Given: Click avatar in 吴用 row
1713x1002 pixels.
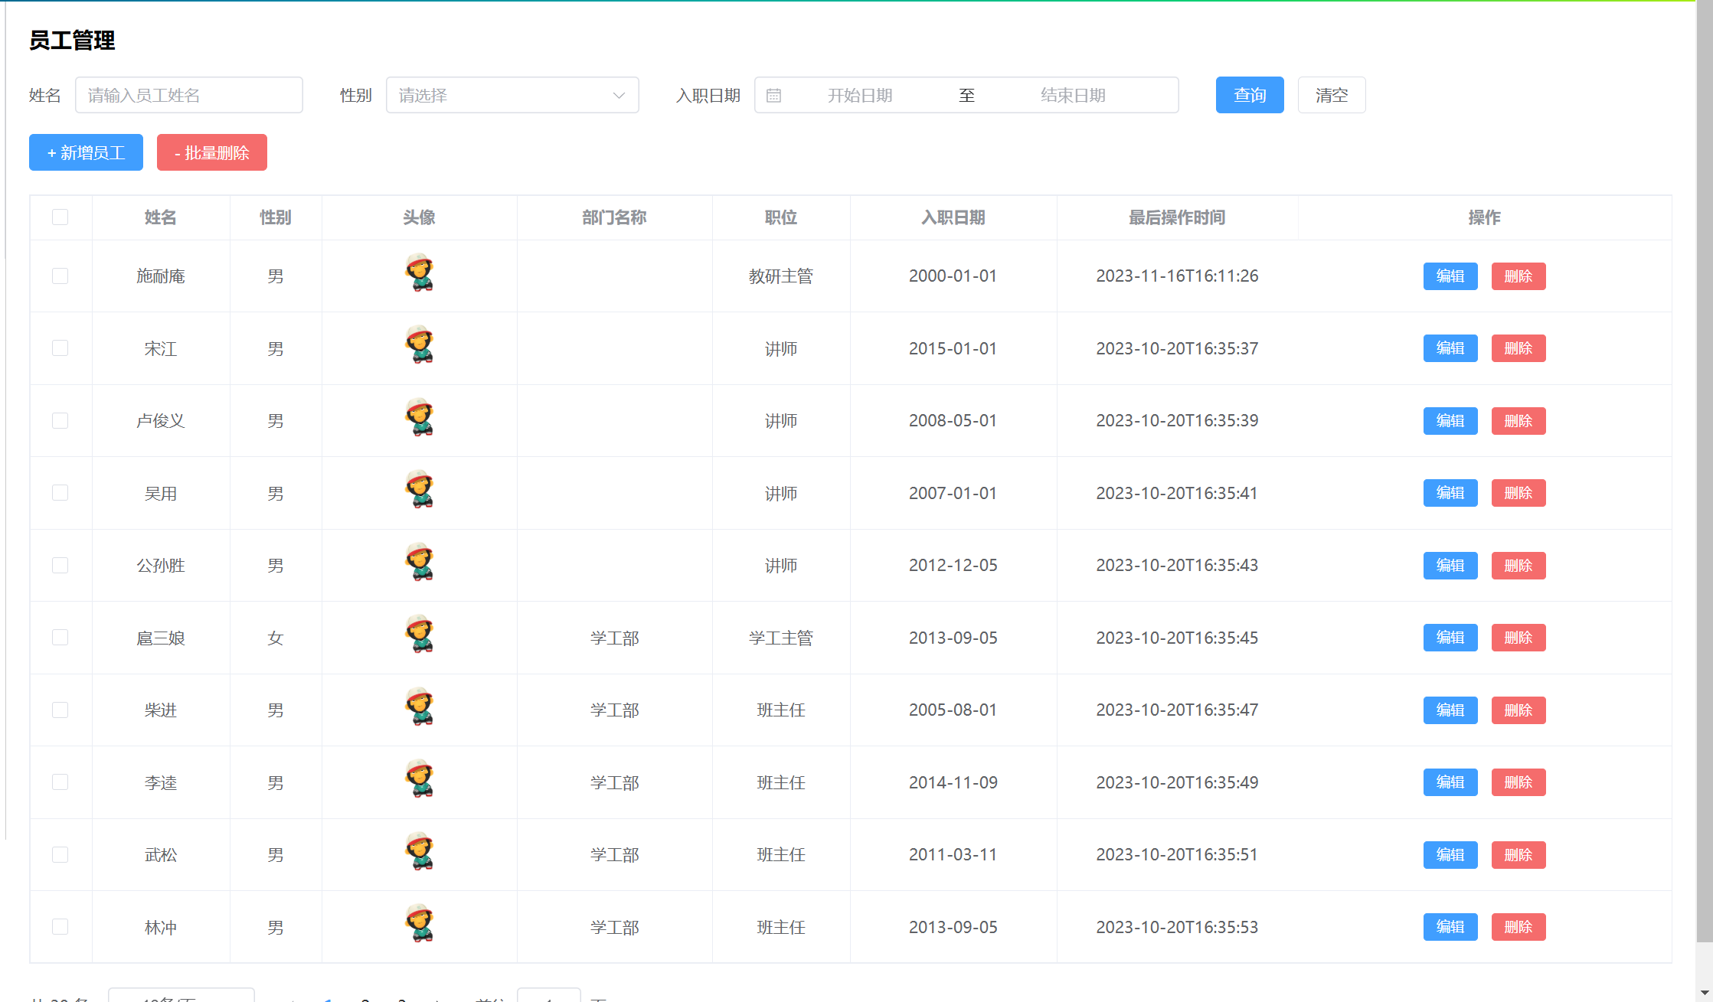Looking at the screenshot, I should pyautogui.click(x=419, y=490).
